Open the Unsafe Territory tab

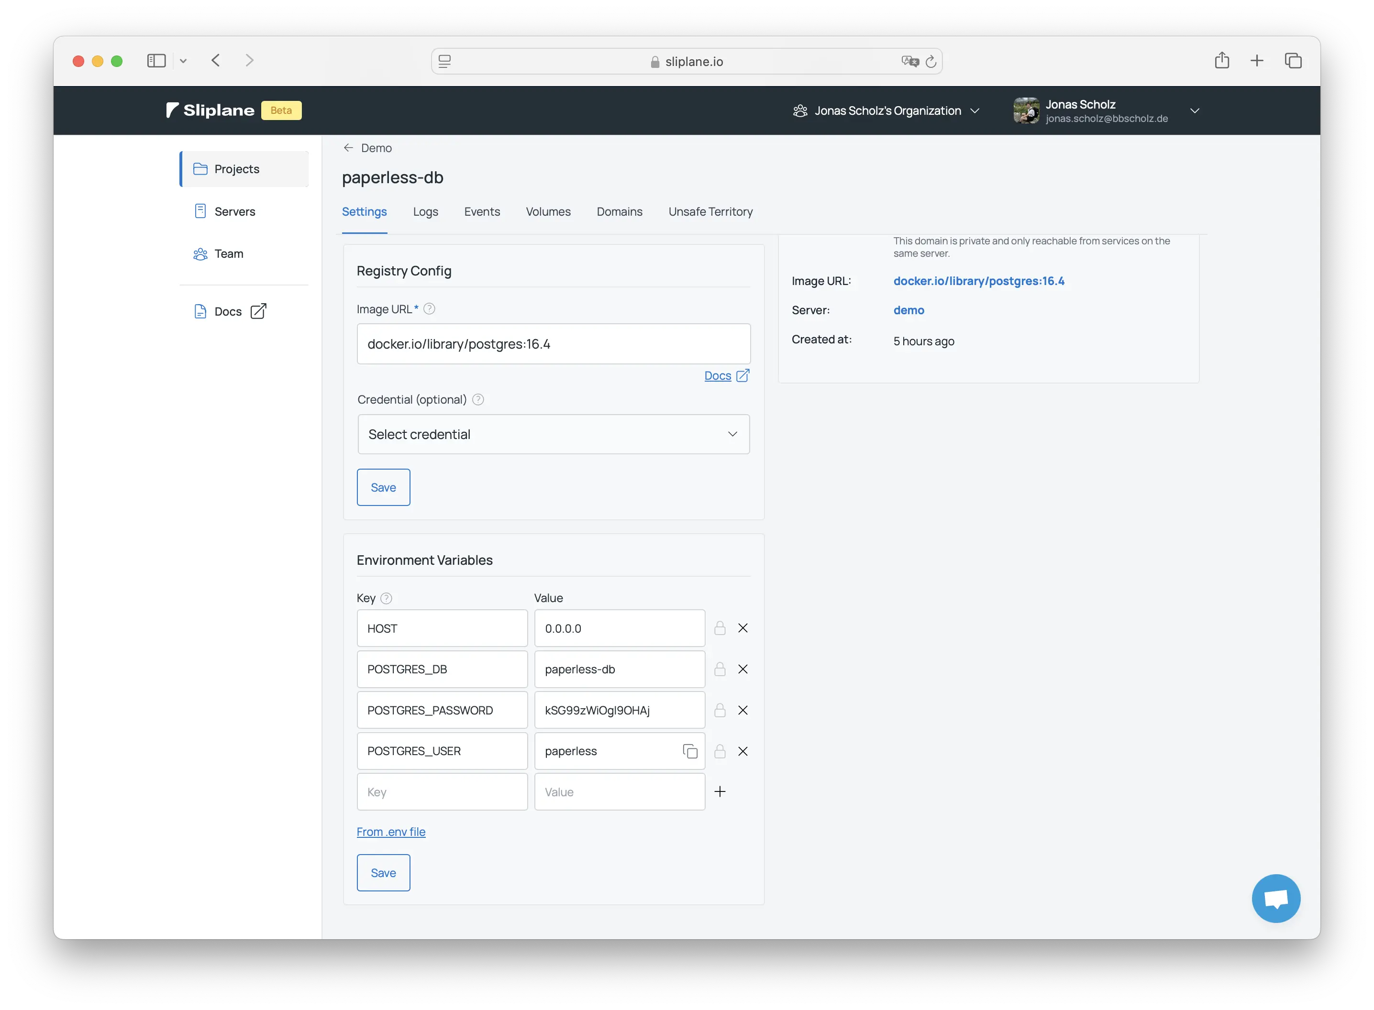pos(710,211)
